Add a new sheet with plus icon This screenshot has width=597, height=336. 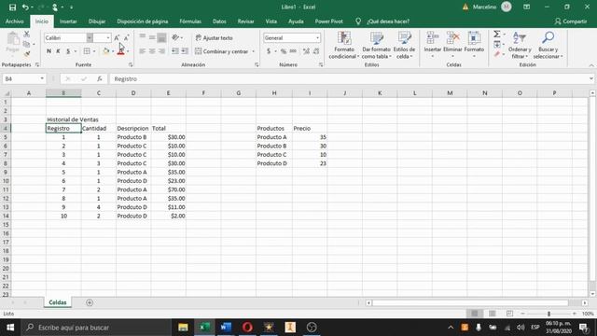(x=90, y=302)
